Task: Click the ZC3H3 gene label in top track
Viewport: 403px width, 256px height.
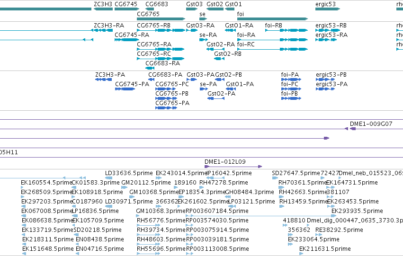Action: click(x=103, y=4)
